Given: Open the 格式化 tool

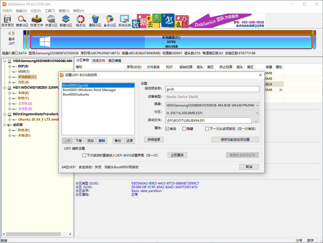Looking at the screenshot, I should pyautogui.click(x=81, y=21).
